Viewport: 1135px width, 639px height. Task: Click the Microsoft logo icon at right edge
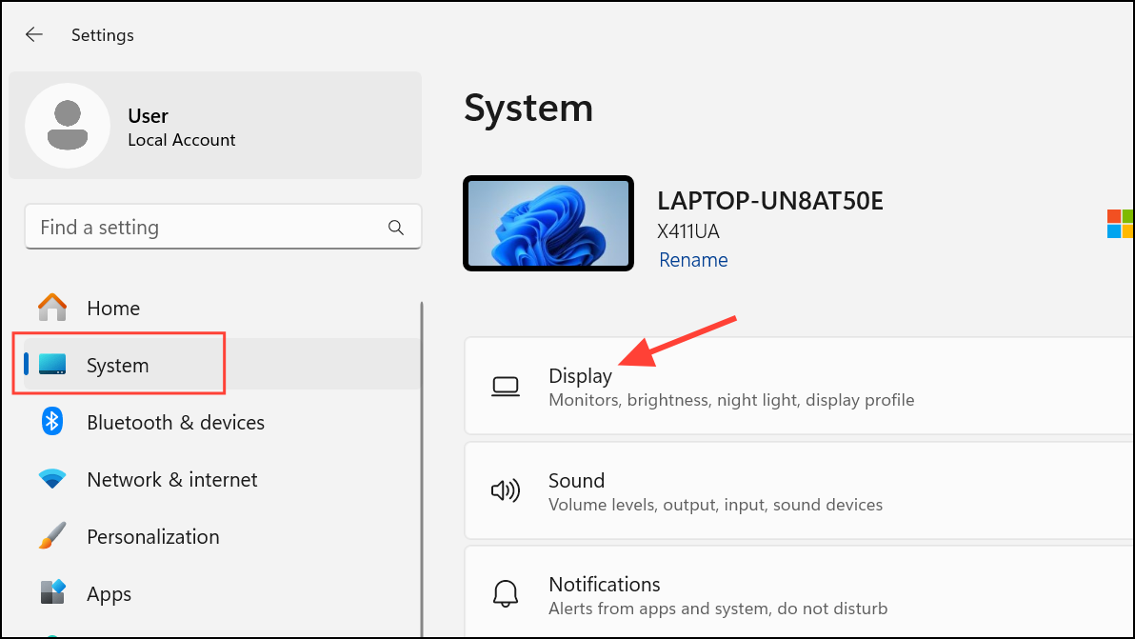[x=1121, y=224]
